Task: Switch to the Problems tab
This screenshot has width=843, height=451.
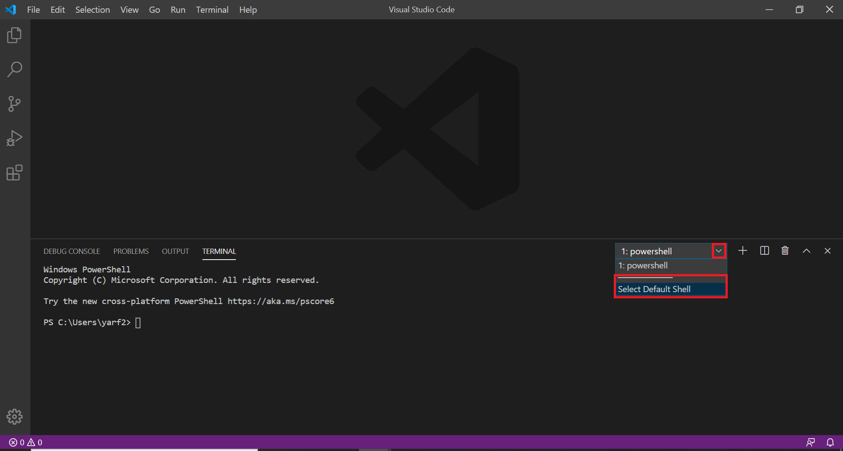Action: click(131, 251)
